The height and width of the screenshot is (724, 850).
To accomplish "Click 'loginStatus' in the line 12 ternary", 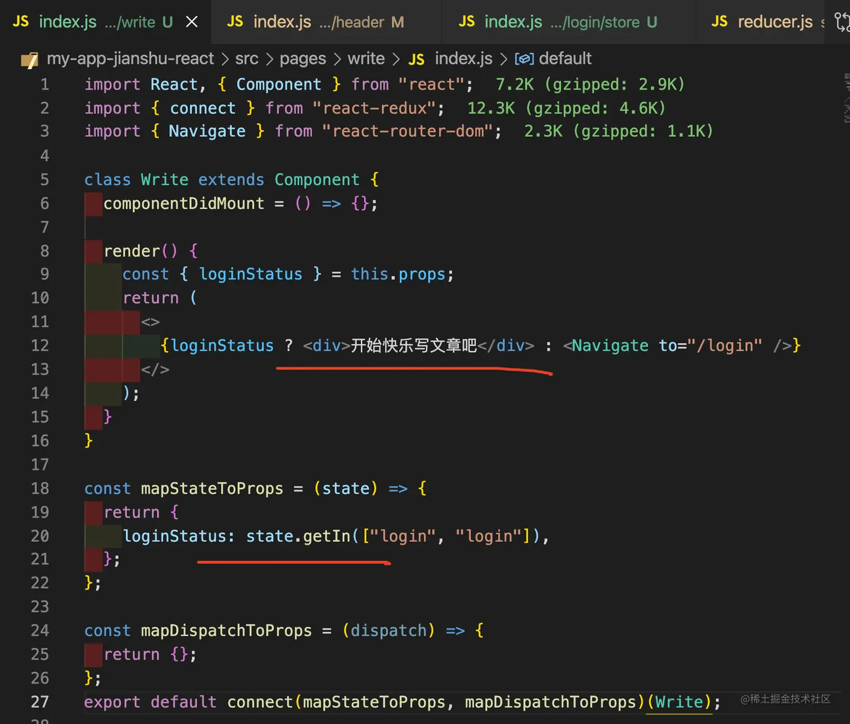I will click(x=222, y=345).
